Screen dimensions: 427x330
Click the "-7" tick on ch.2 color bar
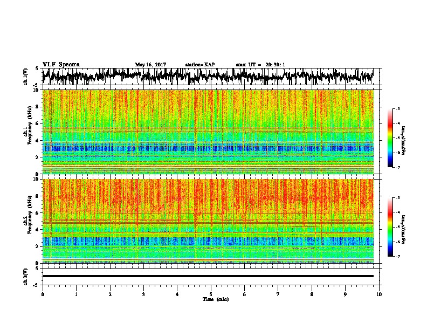click(398, 256)
